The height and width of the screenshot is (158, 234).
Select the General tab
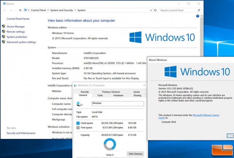point(83,95)
